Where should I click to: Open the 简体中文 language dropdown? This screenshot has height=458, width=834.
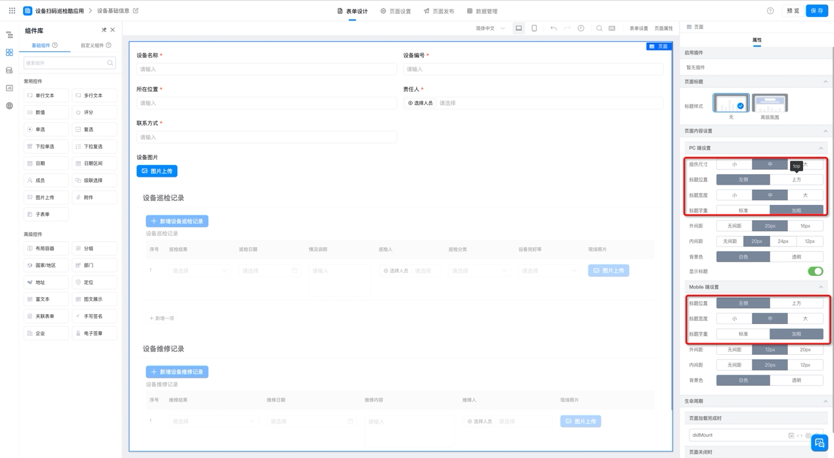pyautogui.click(x=490, y=28)
